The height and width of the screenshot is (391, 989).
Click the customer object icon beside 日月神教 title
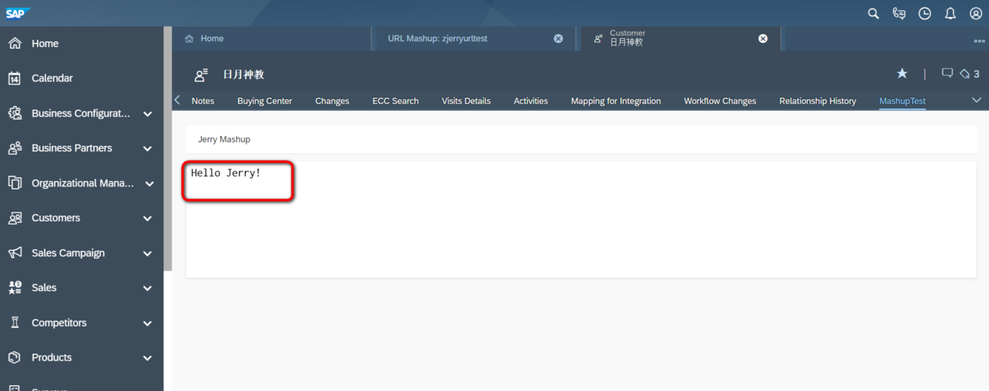click(201, 75)
